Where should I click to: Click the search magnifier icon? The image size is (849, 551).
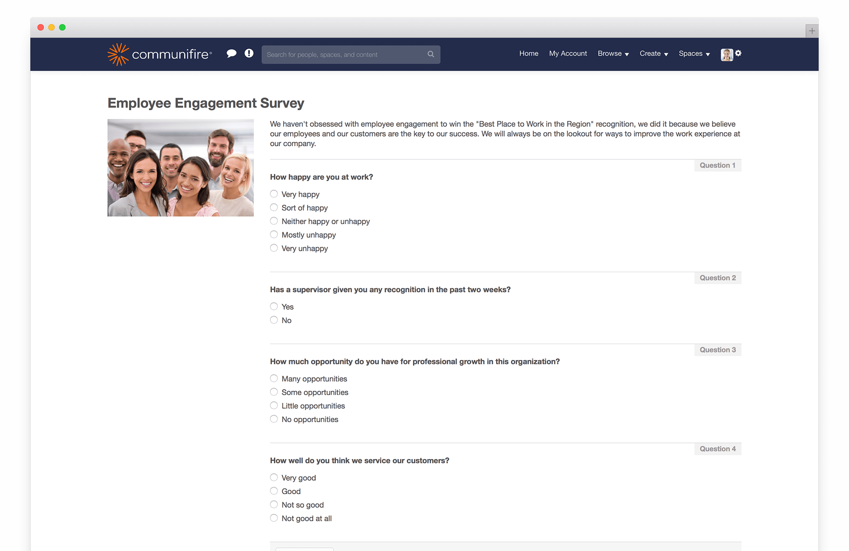(x=430, y=54)
